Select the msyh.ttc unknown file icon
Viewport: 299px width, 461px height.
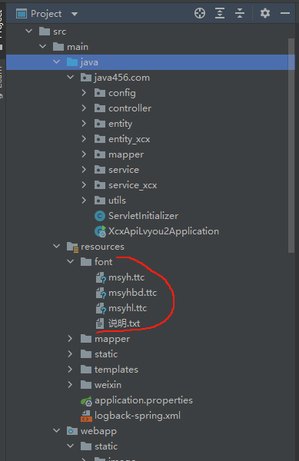coord(101,277)
